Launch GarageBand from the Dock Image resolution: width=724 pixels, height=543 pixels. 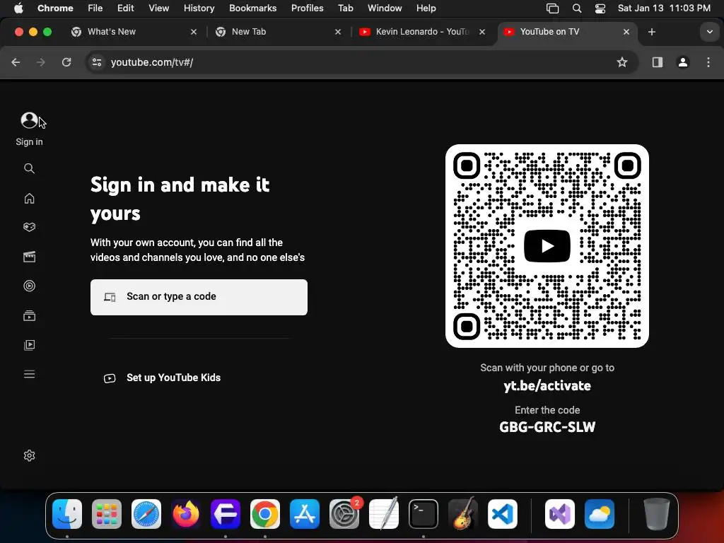[463, 514]
